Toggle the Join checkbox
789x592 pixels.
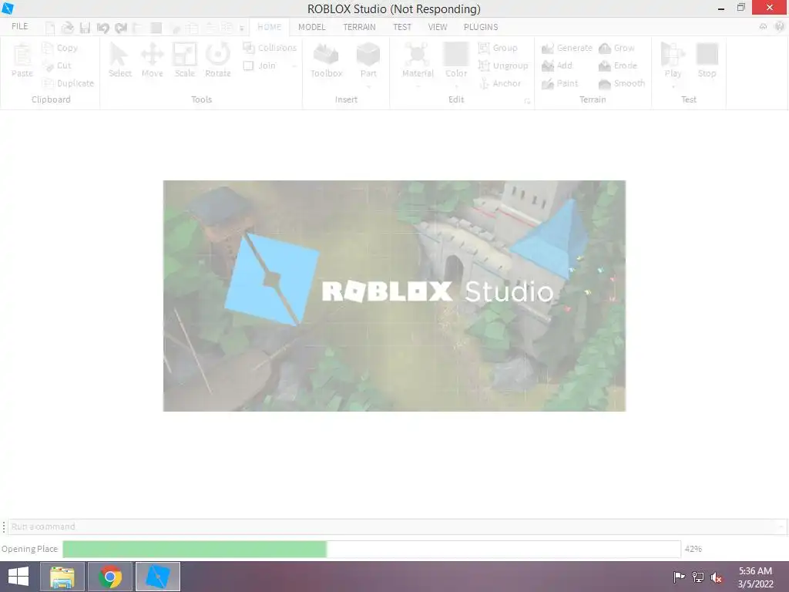[248, 66]
